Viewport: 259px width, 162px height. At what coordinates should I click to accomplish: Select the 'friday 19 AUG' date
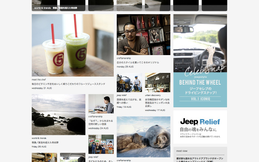pyautogui.click(x=124, y=107)
